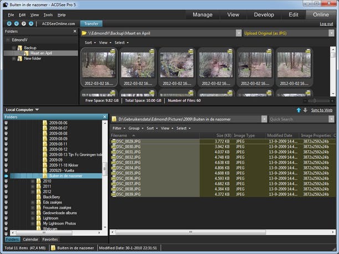Open the Tools menu
This screenshot has width=339, height=254.
click(48, 14)
